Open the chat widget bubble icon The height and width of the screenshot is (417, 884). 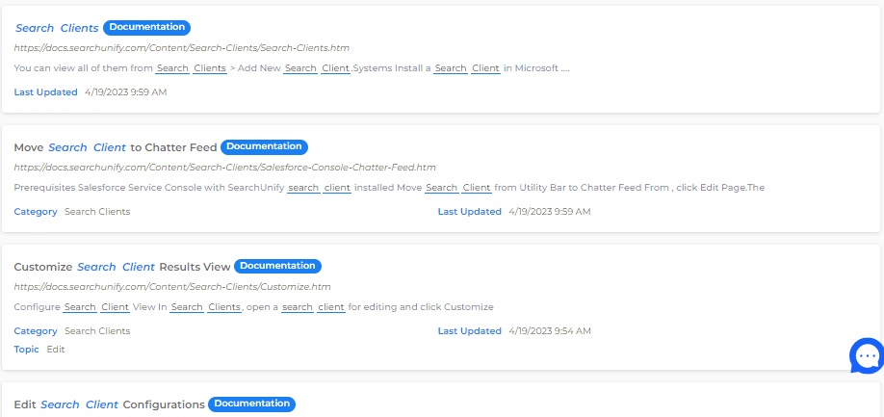coord(866,355)
